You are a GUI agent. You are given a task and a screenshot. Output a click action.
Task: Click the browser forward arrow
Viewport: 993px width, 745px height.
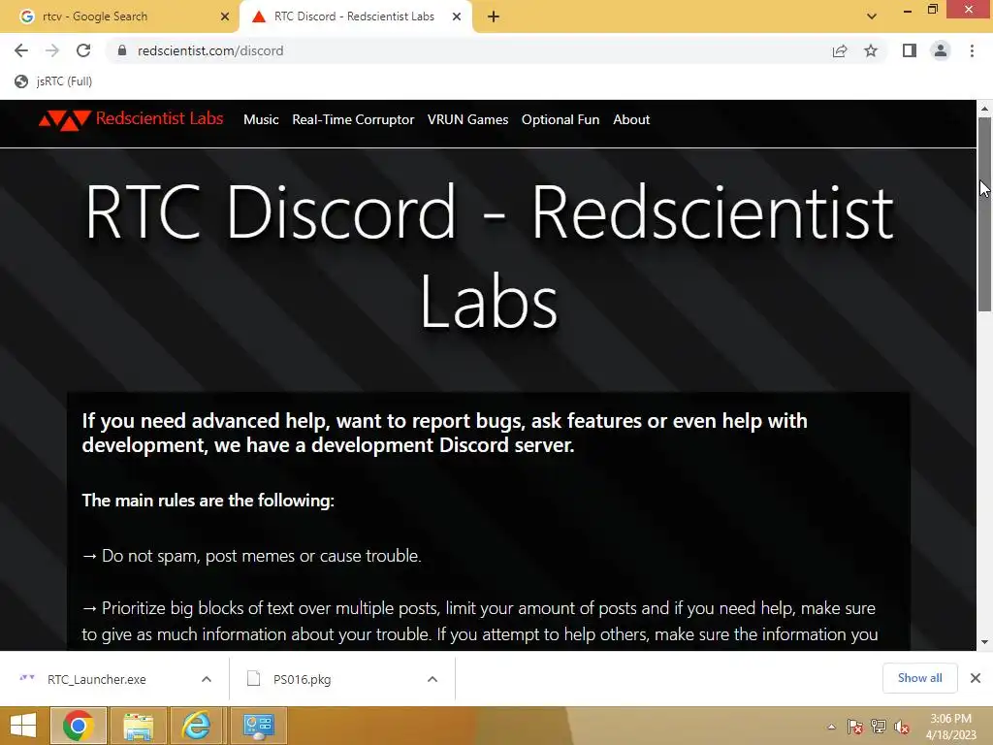(x=52, y=50)
